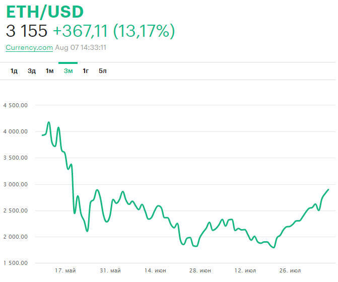Click the 1 500.00 price axis label
The width and height of the screenshot is (338, 282).
point(15,263)
